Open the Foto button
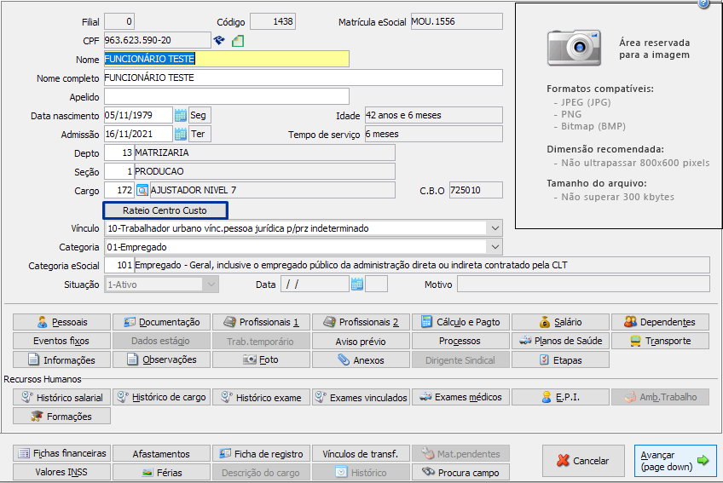Image resolution: width=723 pixels, height=483 pixels. pyautogui.click(x=261, y=360)
